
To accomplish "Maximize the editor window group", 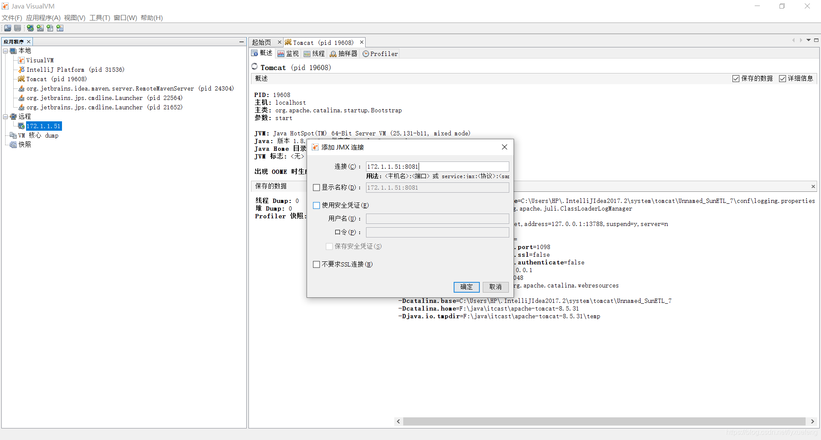I will [816, 40].
